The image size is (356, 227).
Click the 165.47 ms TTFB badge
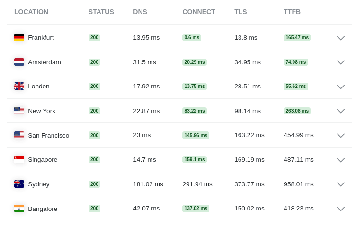pos(297,37)
